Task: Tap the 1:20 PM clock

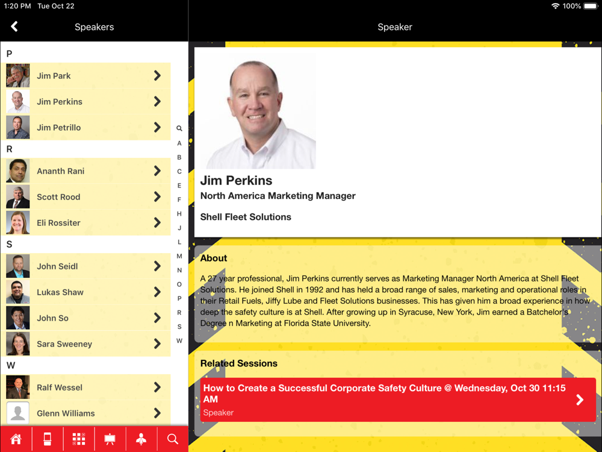Action: point(17,6)
